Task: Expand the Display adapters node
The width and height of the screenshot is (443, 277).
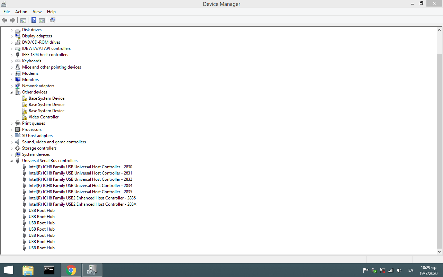Action: click(x=11, y=36)
